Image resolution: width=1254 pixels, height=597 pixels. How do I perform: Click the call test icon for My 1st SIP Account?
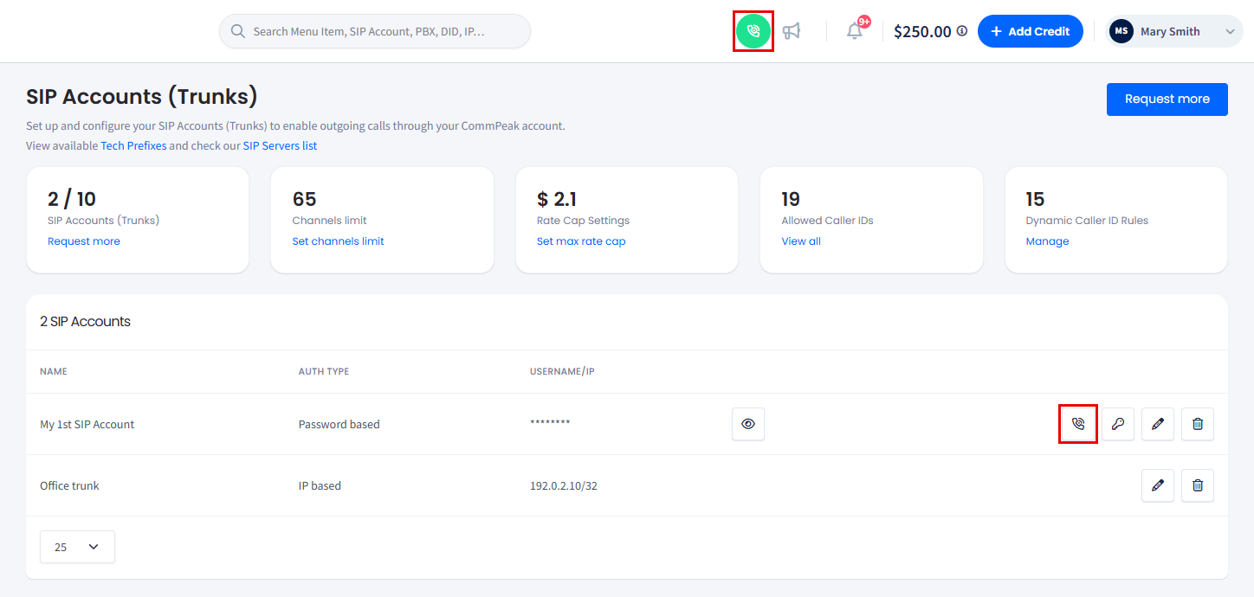point(1078,424)
